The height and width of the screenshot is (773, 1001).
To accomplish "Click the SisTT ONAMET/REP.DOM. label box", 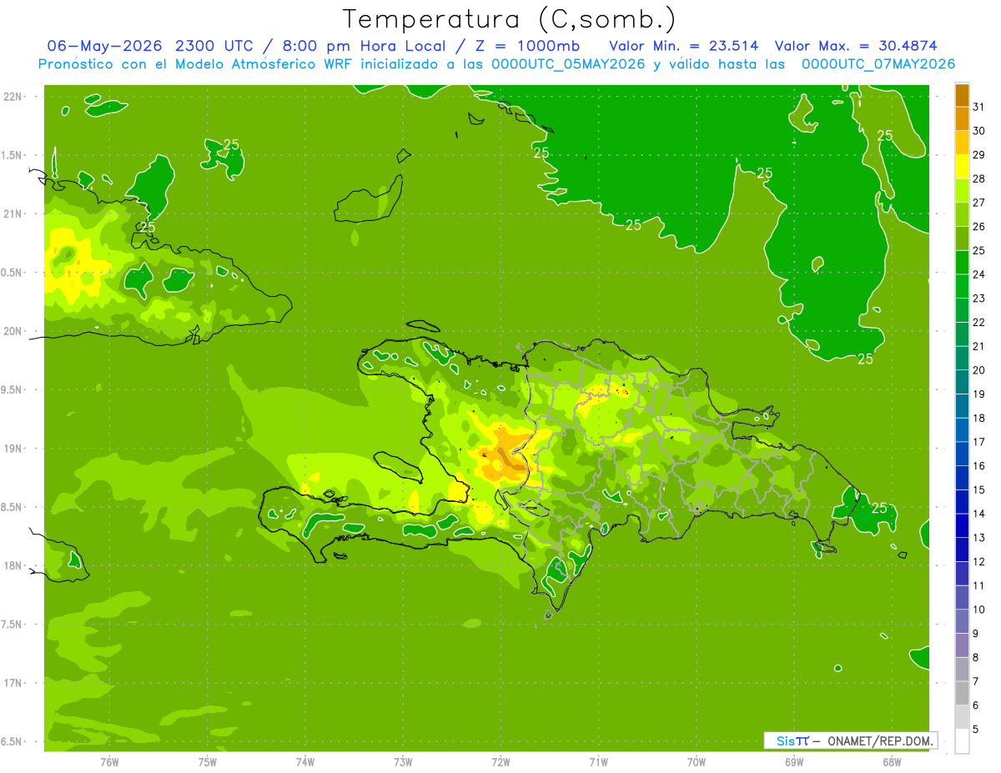I will [850, 740].
